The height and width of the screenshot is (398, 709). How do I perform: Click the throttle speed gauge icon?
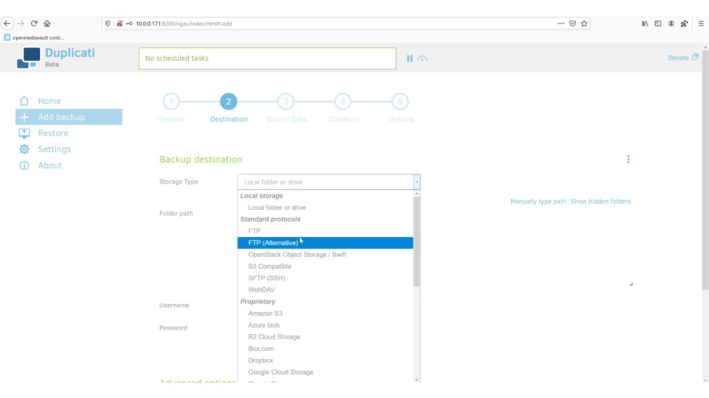coord(422,58)
